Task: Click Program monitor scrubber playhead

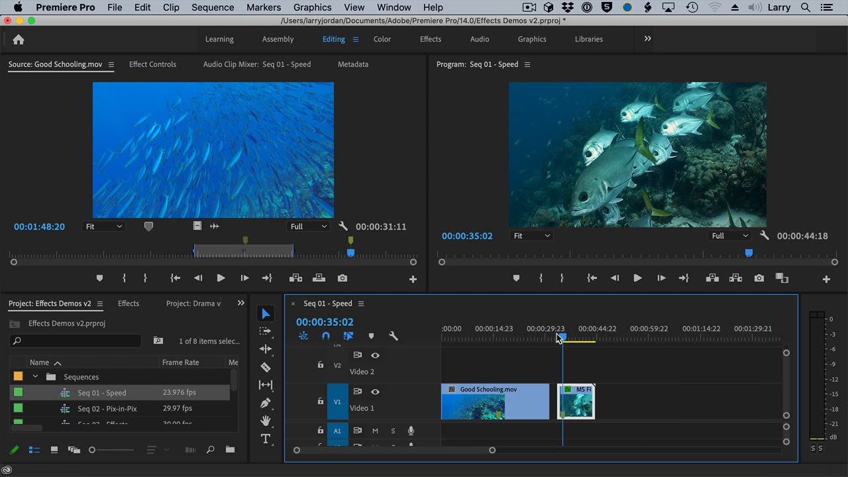Action: point(749,252)
